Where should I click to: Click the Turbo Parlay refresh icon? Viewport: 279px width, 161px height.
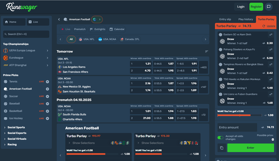[x=264, y=26]
